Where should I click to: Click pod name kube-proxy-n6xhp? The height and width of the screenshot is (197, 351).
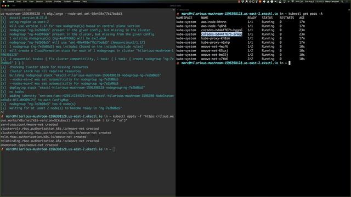[x=216, y=43]
